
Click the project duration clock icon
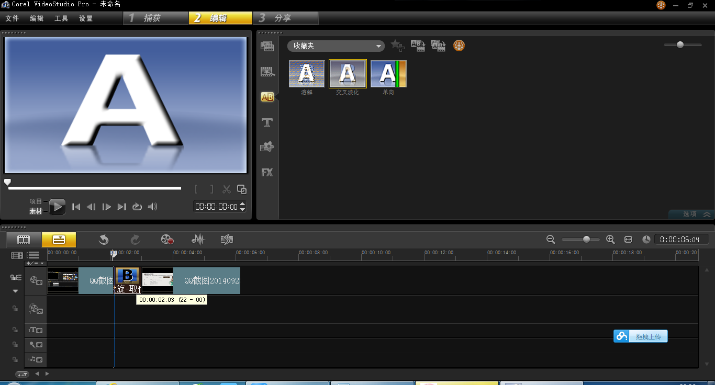point(646,239)
